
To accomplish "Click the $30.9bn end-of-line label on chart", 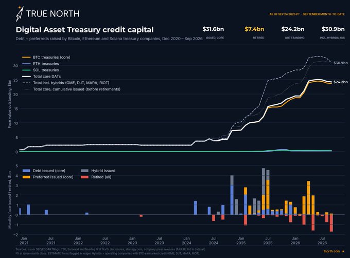I will (341, 63).
